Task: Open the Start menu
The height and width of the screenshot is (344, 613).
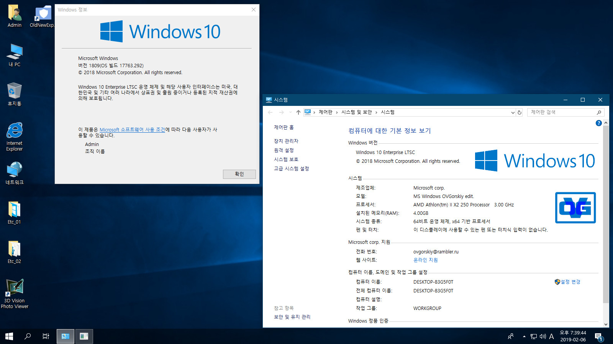Action: [9, 336]
